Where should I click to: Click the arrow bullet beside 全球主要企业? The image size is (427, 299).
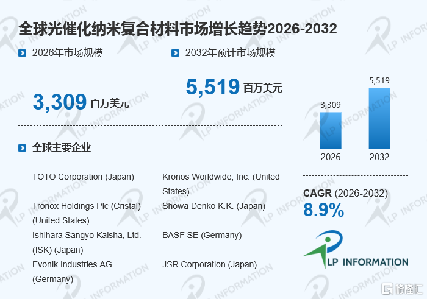click(23, 148)
